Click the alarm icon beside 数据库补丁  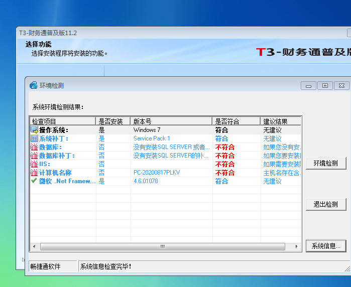tap(34, 156)
